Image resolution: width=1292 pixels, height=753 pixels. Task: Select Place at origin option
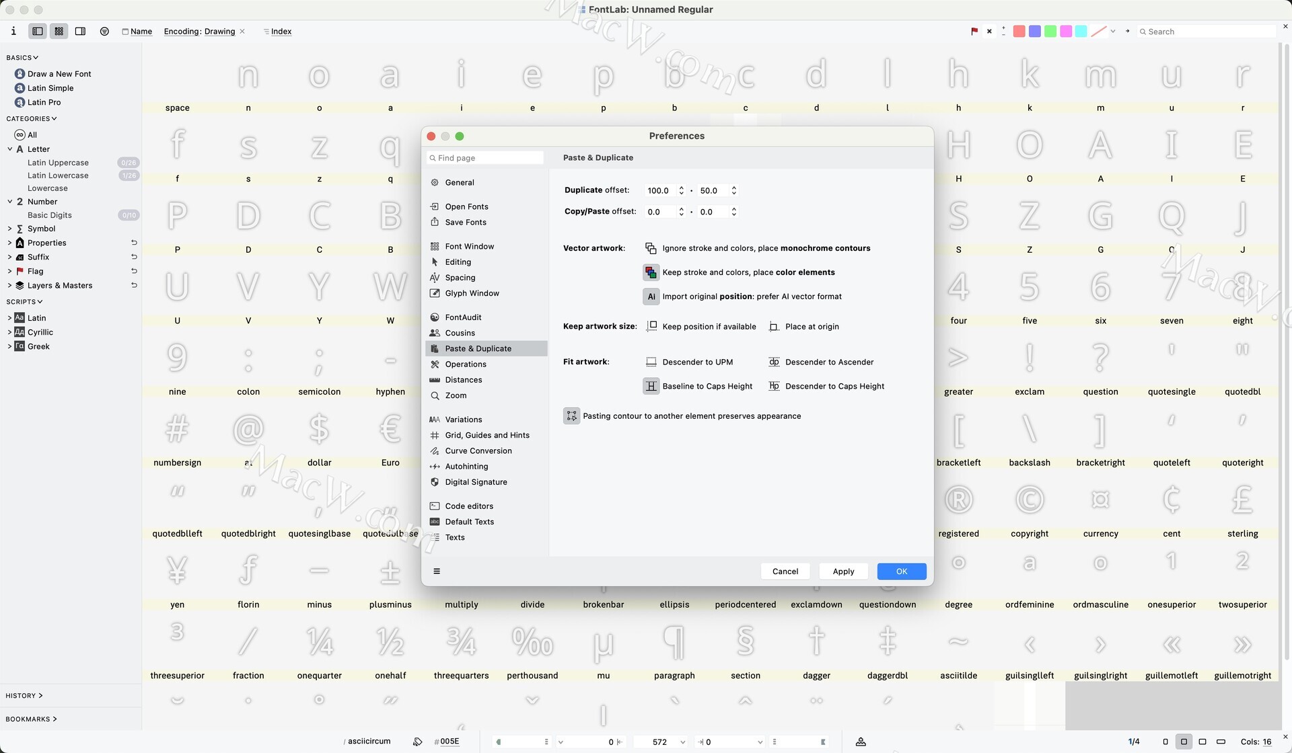774,327
